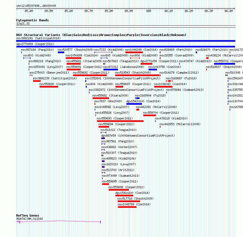The image size is (243, 237).
Task: Open the nsv442653 (McCarroll2008) label
Action: click(180, 124)
